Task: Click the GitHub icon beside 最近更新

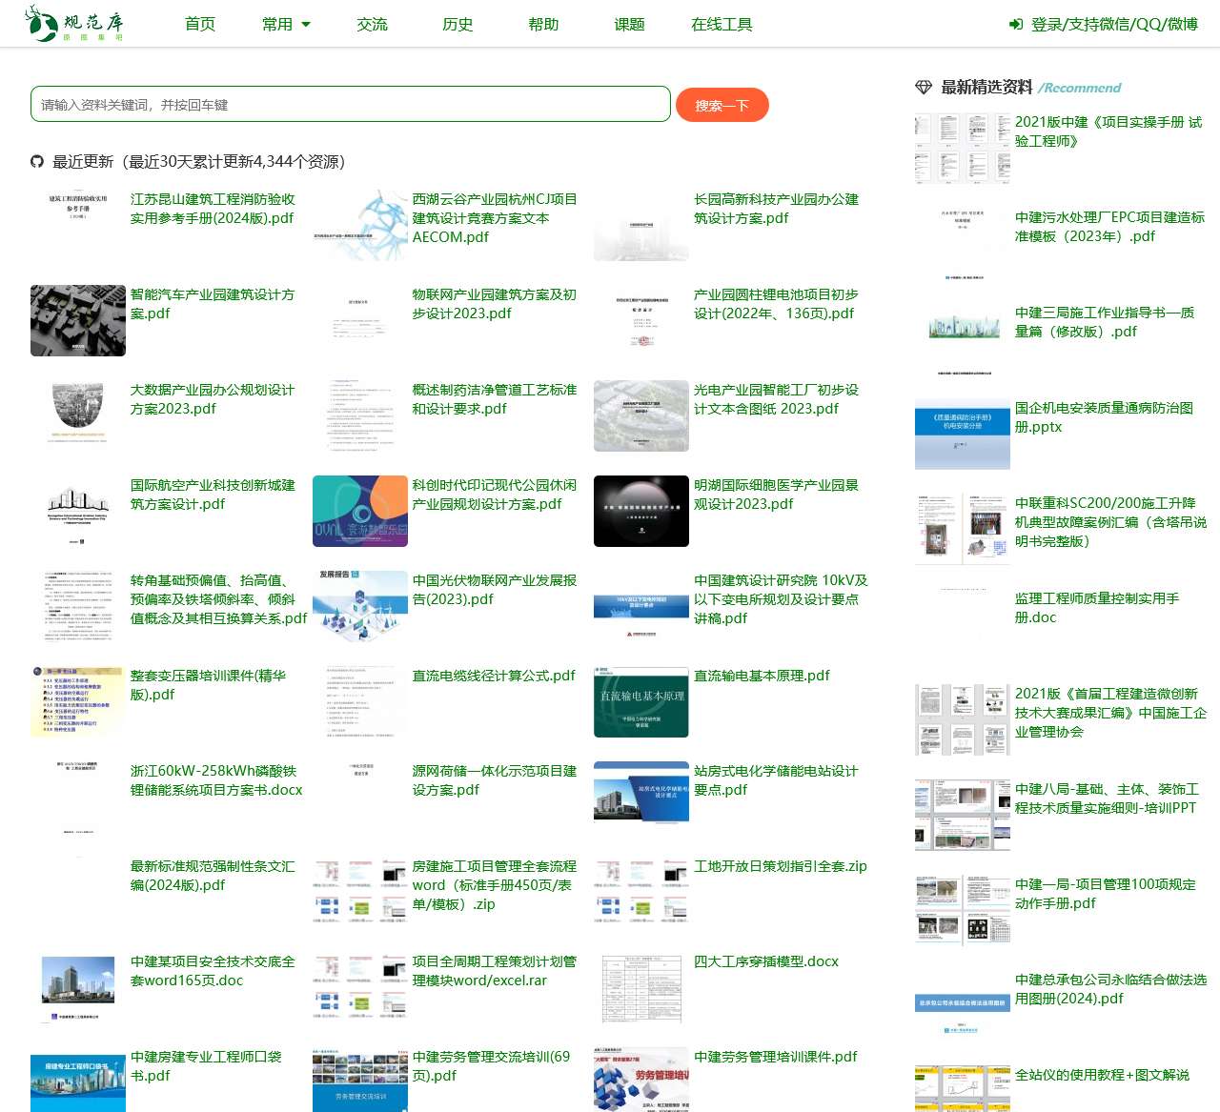Action: pos(37,162)
